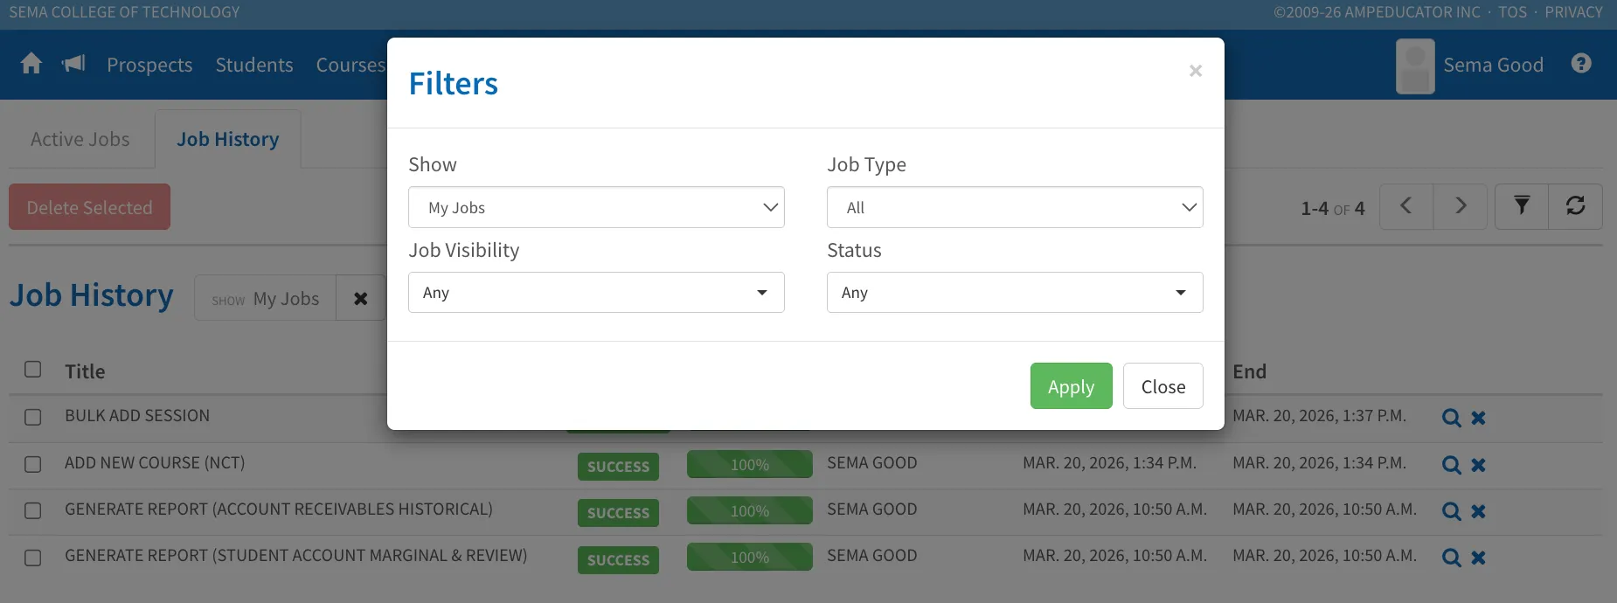View details of Bulk Add Session job
The image size is (1617, 603).
[1451, 418]
